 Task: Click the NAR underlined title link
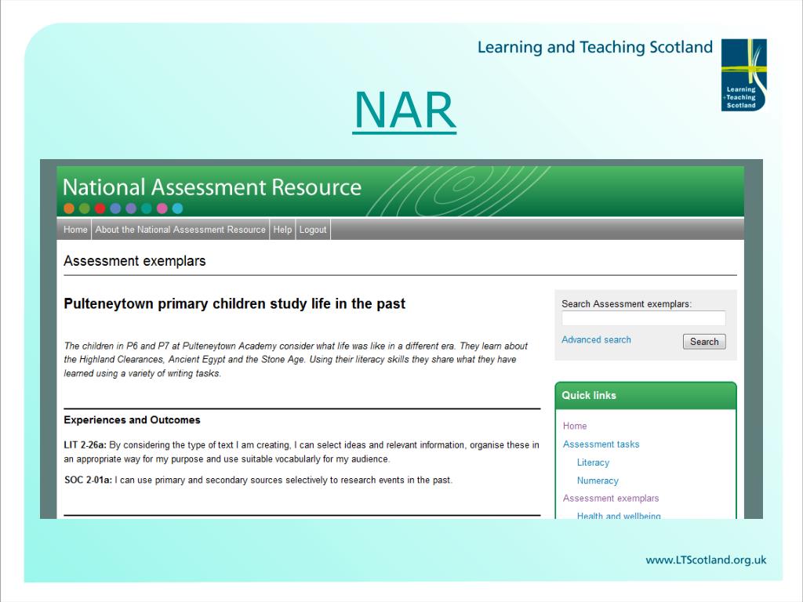tap(405, 111)
